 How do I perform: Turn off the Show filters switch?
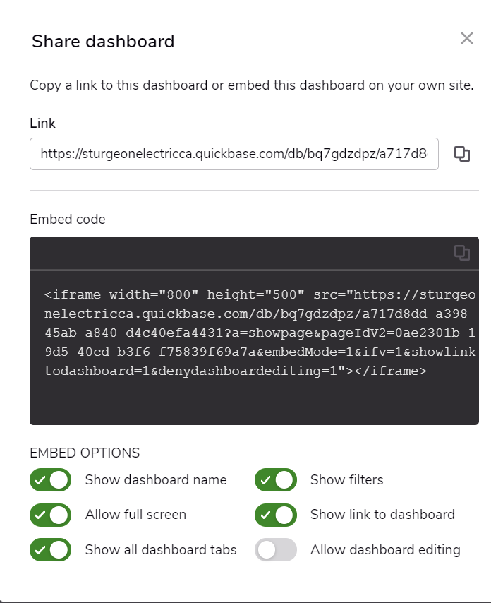click(x=275, y=479)
